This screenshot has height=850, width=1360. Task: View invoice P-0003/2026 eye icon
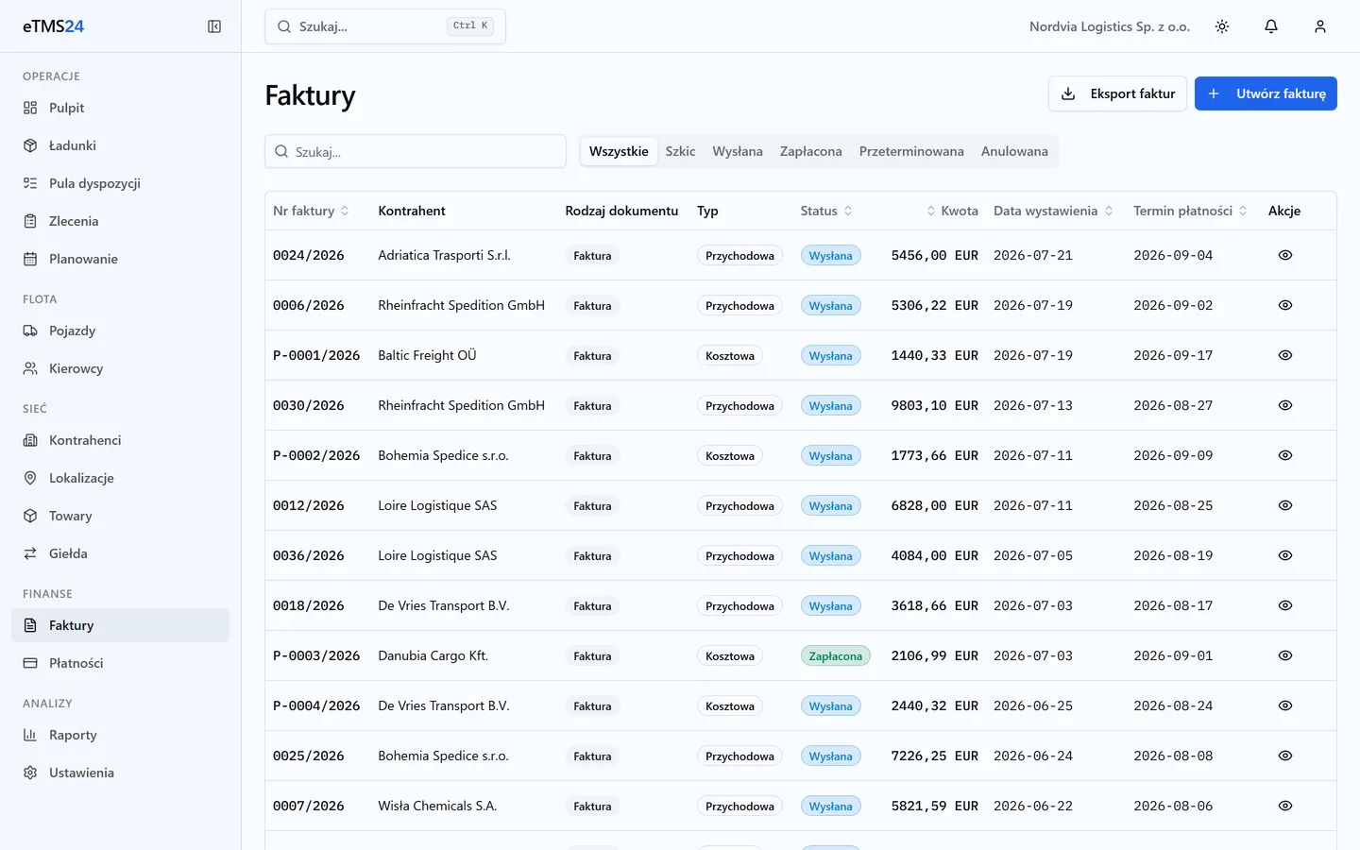(x=1284, y=655)
